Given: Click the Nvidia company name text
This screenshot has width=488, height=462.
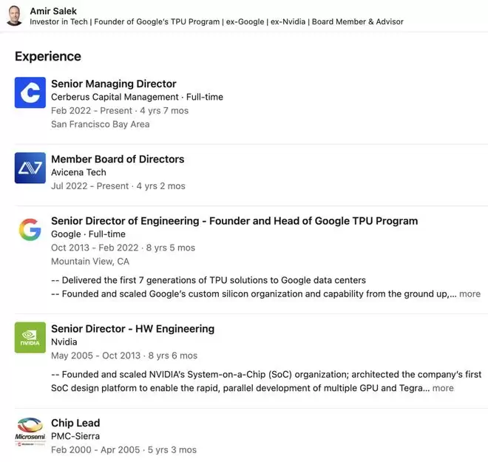Looking at the screenshot, I should click(x=64, y=342).
